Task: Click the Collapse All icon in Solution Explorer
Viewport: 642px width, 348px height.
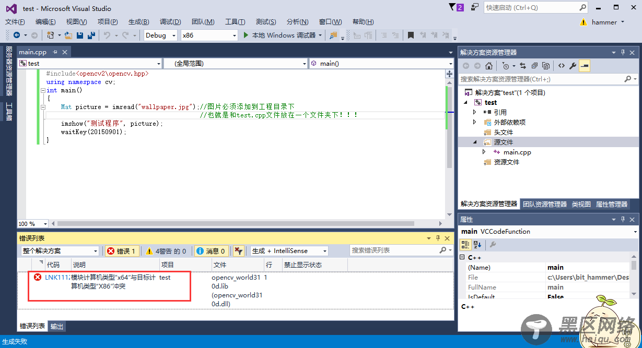Action: point(534,66)
